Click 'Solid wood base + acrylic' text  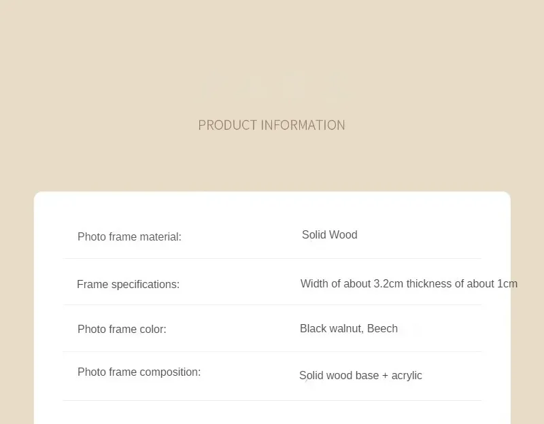pos(360,376)
